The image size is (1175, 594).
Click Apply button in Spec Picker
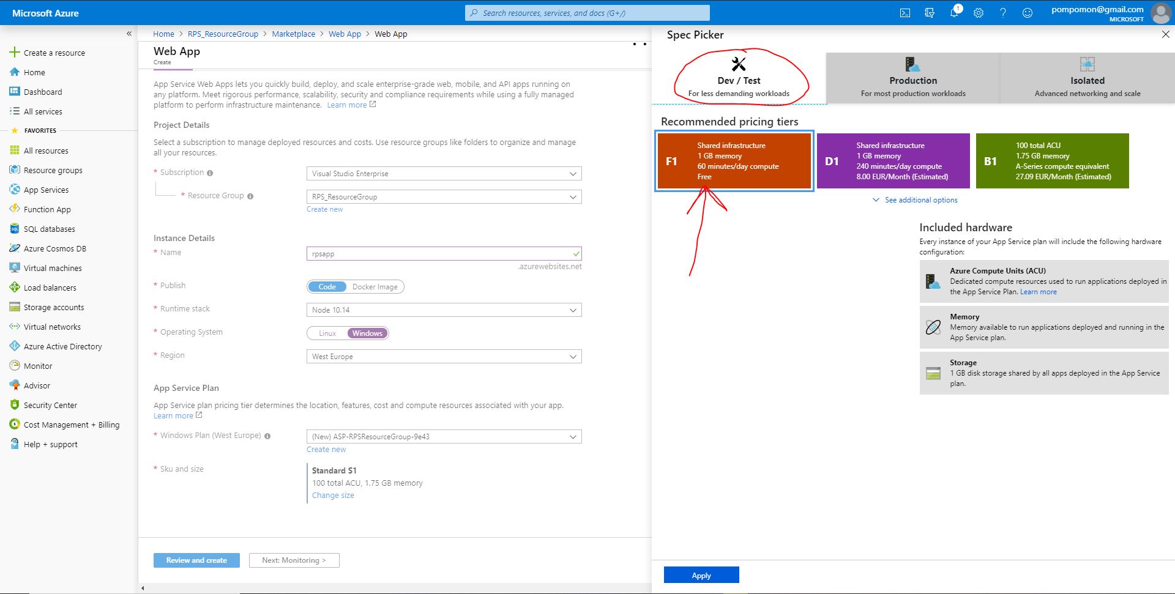tap(701, 576)
